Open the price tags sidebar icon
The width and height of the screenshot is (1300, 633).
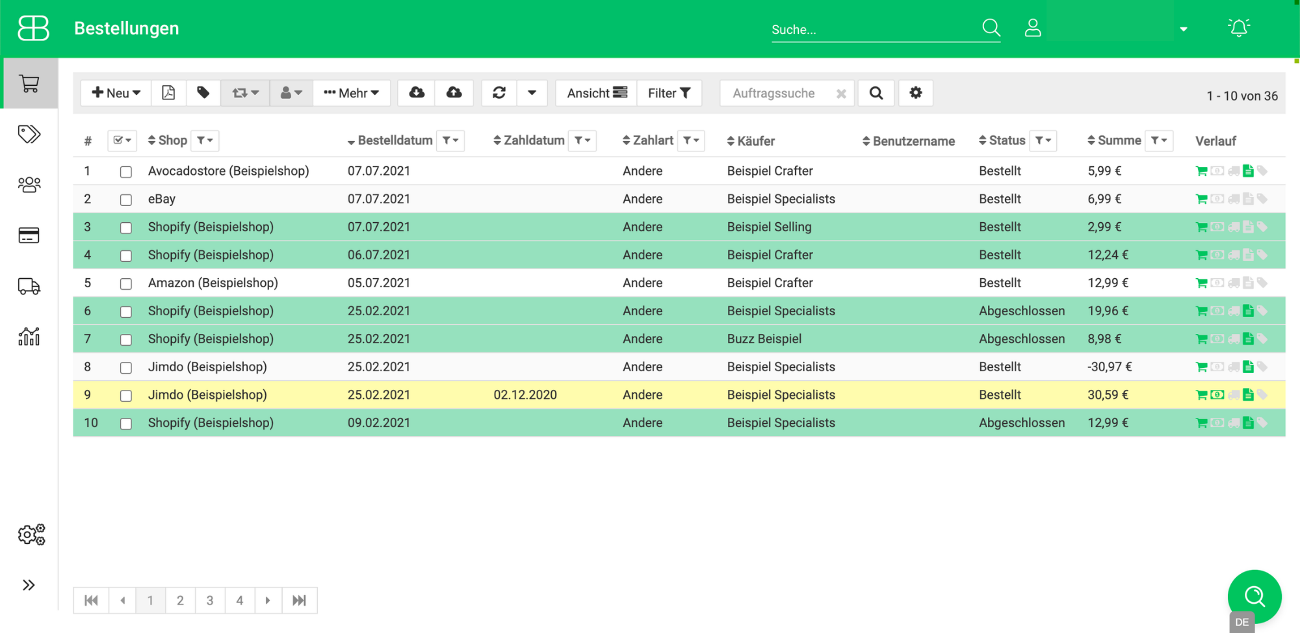[x=29, y=134]
